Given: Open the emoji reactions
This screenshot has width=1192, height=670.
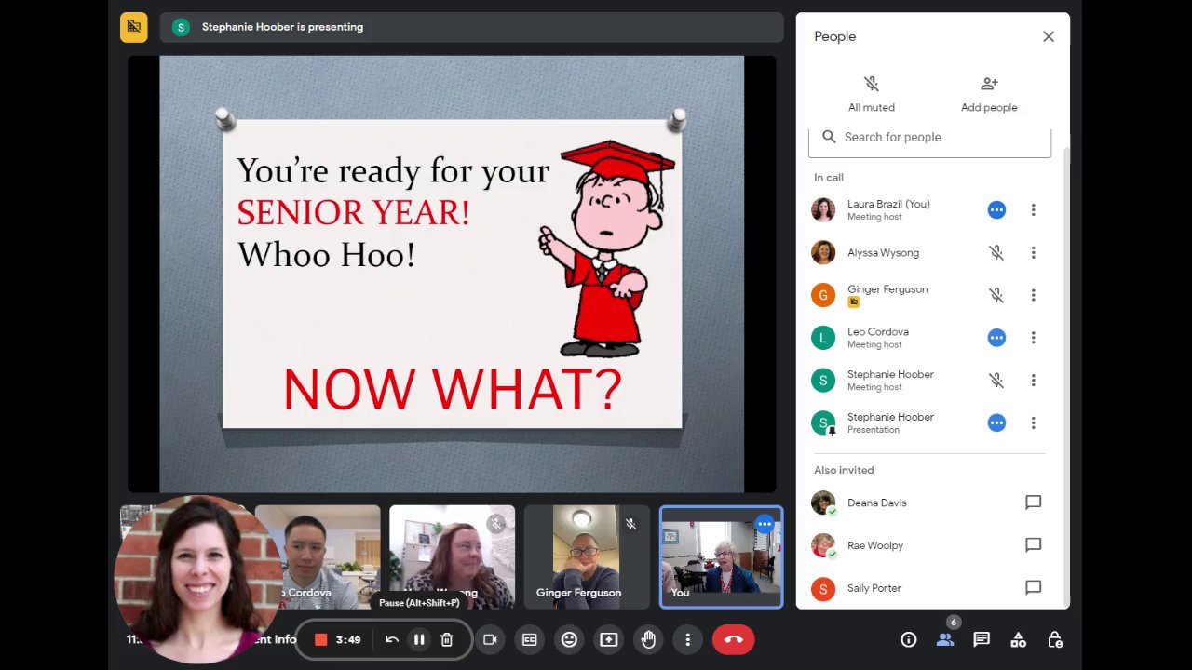Looking at the screenshot, I should pos(569,639).
